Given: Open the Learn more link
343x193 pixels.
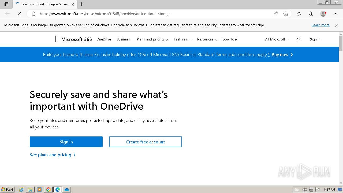Looking at the screenshot, I should coord(320,25).
